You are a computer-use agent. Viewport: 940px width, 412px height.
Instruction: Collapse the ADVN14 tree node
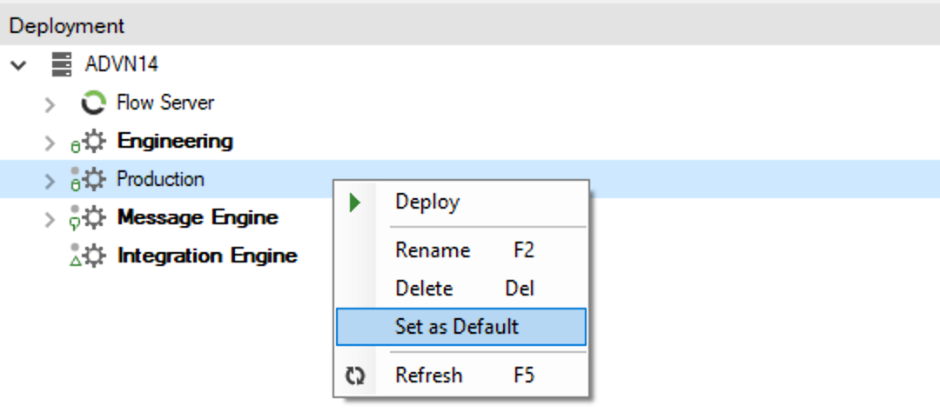coord(19,64)
